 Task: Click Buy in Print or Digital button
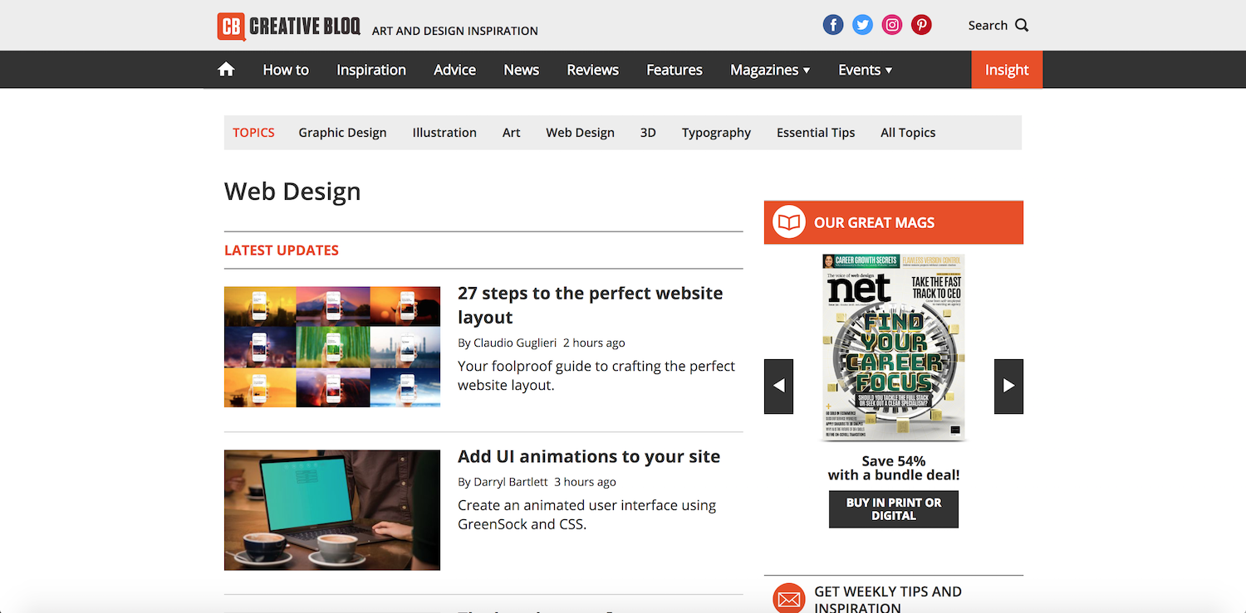(894, 509)
